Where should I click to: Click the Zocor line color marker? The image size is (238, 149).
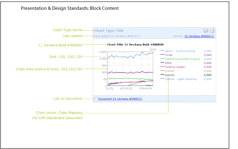(x=162, y=54)
